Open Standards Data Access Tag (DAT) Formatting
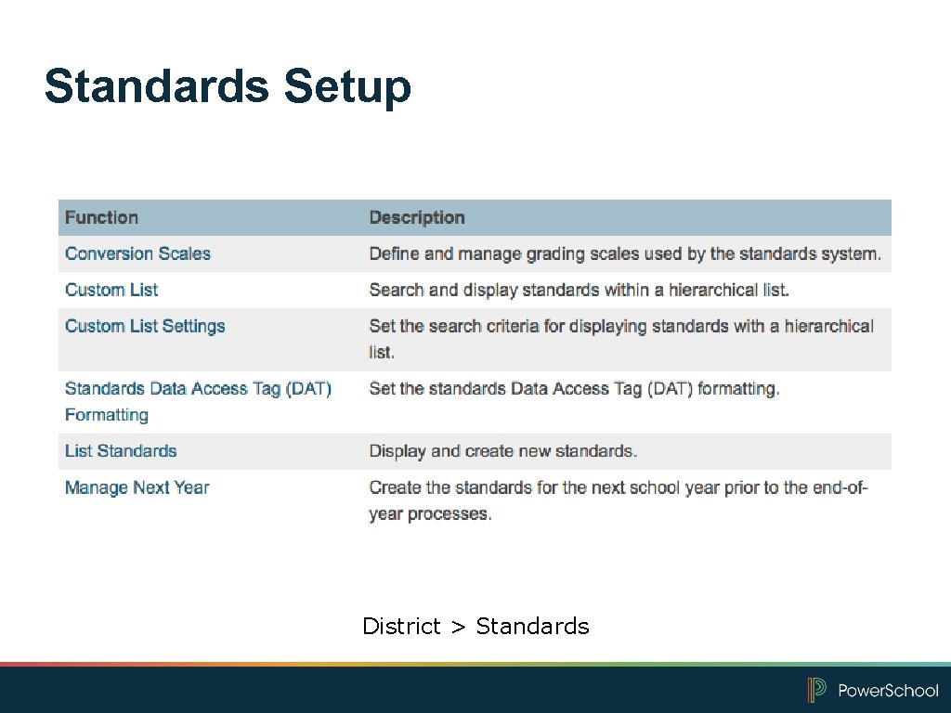The height and width of the screenshot is (713, 951). pyautogui.click(x=199, y=401)
